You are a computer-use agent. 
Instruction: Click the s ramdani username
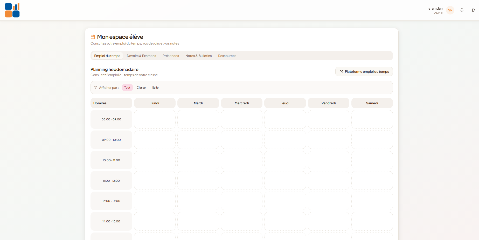[436, 8]
